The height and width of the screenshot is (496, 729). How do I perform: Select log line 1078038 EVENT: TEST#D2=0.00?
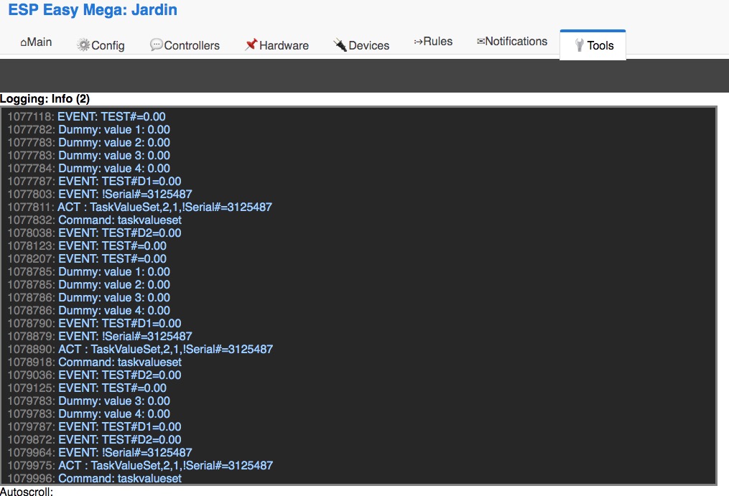coord(94,233)
